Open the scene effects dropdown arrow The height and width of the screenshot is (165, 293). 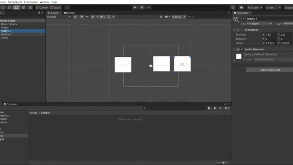tap(97, 17)
